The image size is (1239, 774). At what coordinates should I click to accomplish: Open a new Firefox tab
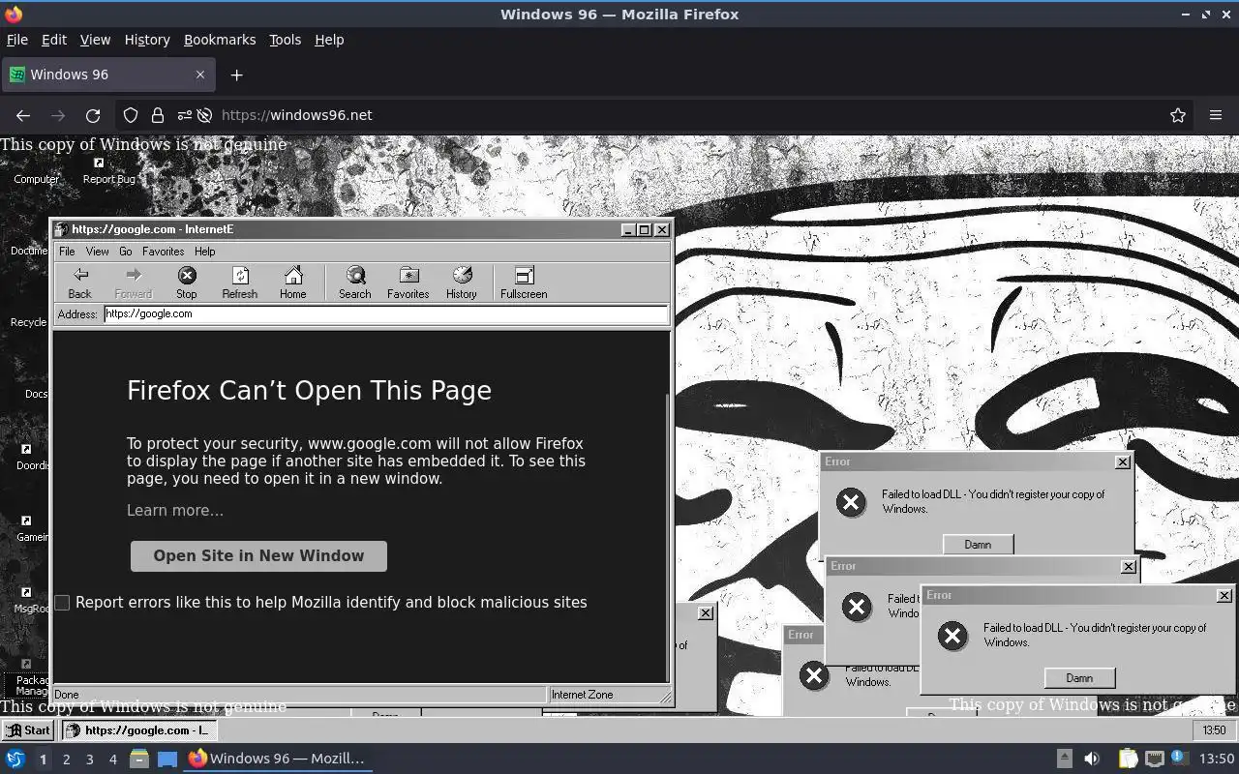[x=236, y=74]
